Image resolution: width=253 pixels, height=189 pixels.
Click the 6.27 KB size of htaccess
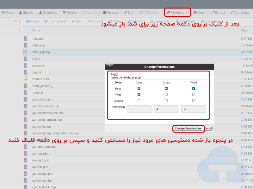coord(246,38)
